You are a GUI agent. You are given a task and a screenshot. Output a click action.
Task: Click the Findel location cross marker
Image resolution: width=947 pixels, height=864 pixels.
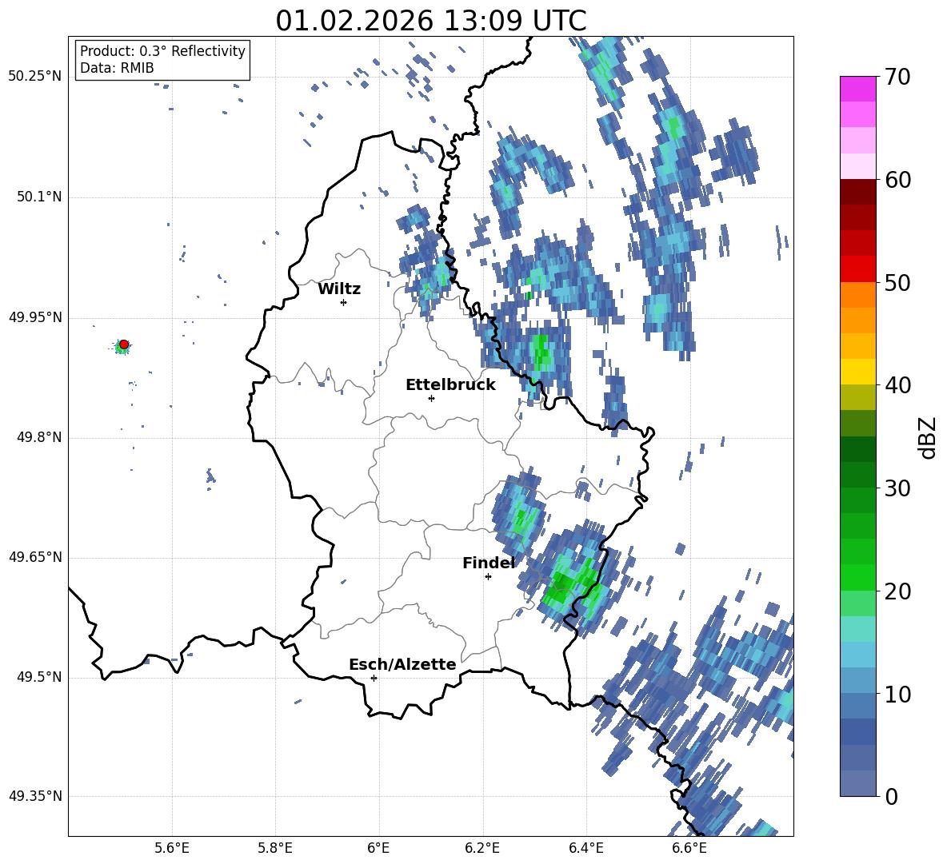pyautogui.click(x=488, y=577)
